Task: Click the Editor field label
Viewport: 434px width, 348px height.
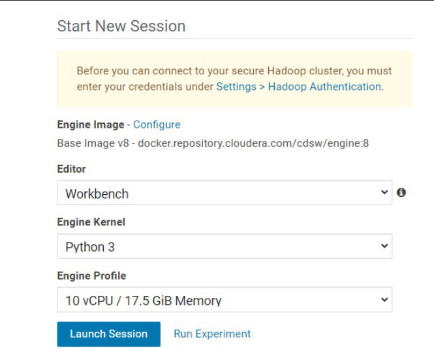Action: [x=71, y=169]
